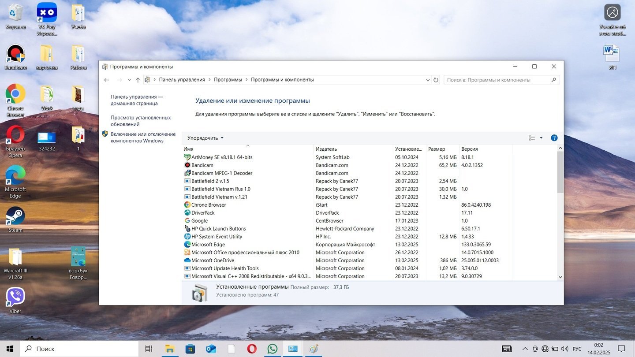635x357 pixels.
Task: Open the Viber desktop shortcut
Action: (x=15, y=301)
